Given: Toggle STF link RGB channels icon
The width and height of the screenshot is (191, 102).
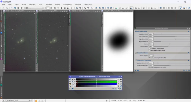Looking at the screenshot, I should point(70,79).
